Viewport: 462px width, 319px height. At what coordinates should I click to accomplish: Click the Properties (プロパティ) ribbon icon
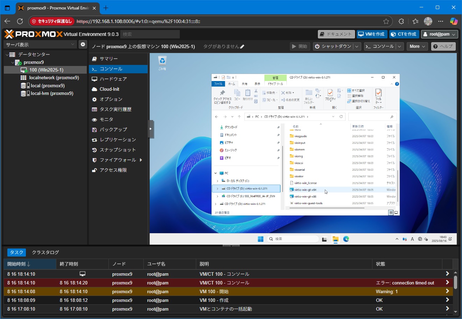pos(330,95)
